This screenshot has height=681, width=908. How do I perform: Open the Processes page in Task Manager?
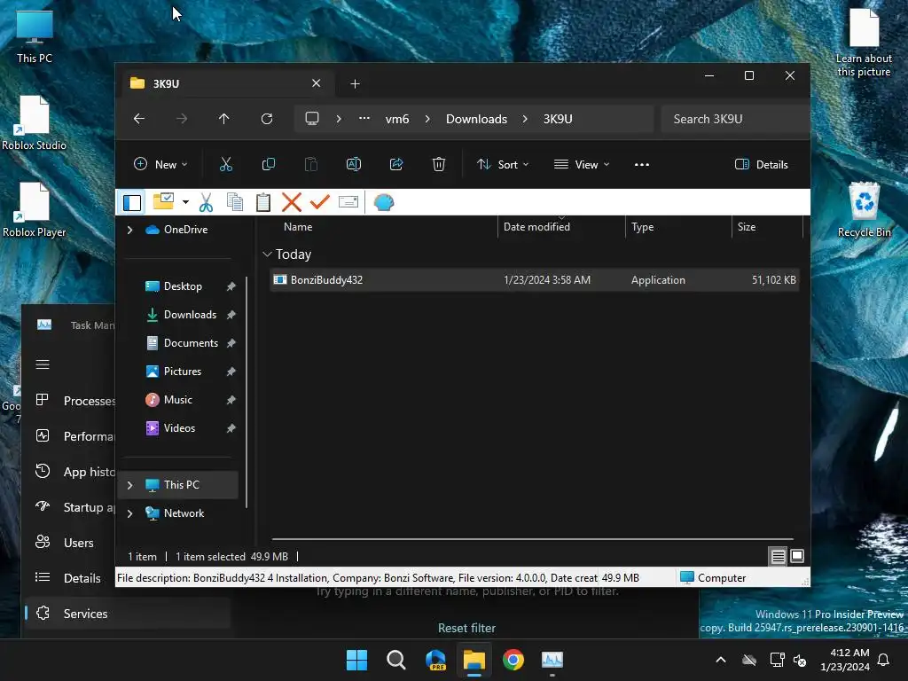click(74, 400)
